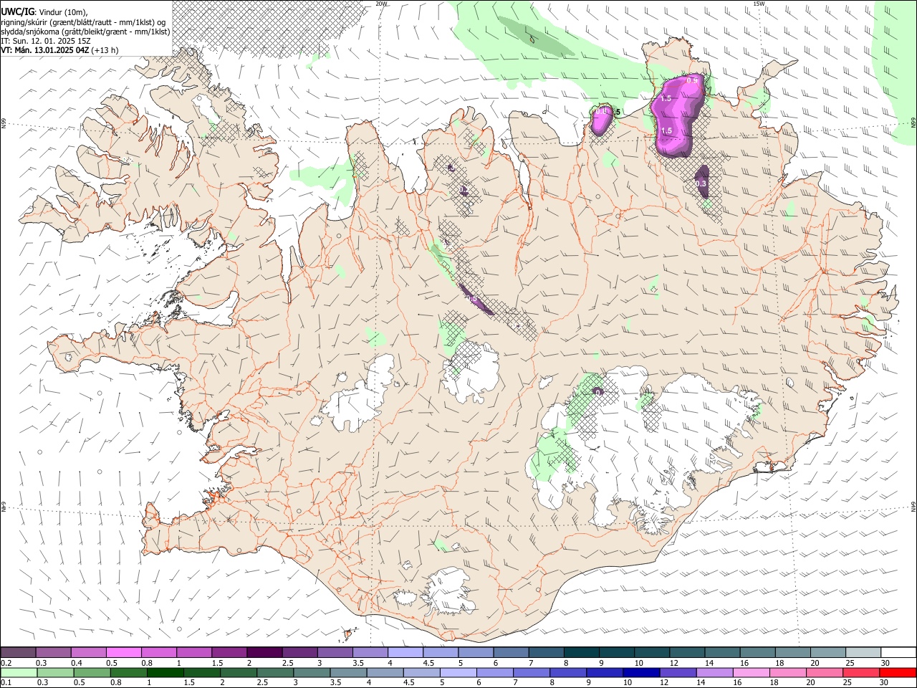This screenshot has width=917, height=688.
Task: Click the 20W longitude label at top
Action: pyautogui.click(x=381, y=4)
